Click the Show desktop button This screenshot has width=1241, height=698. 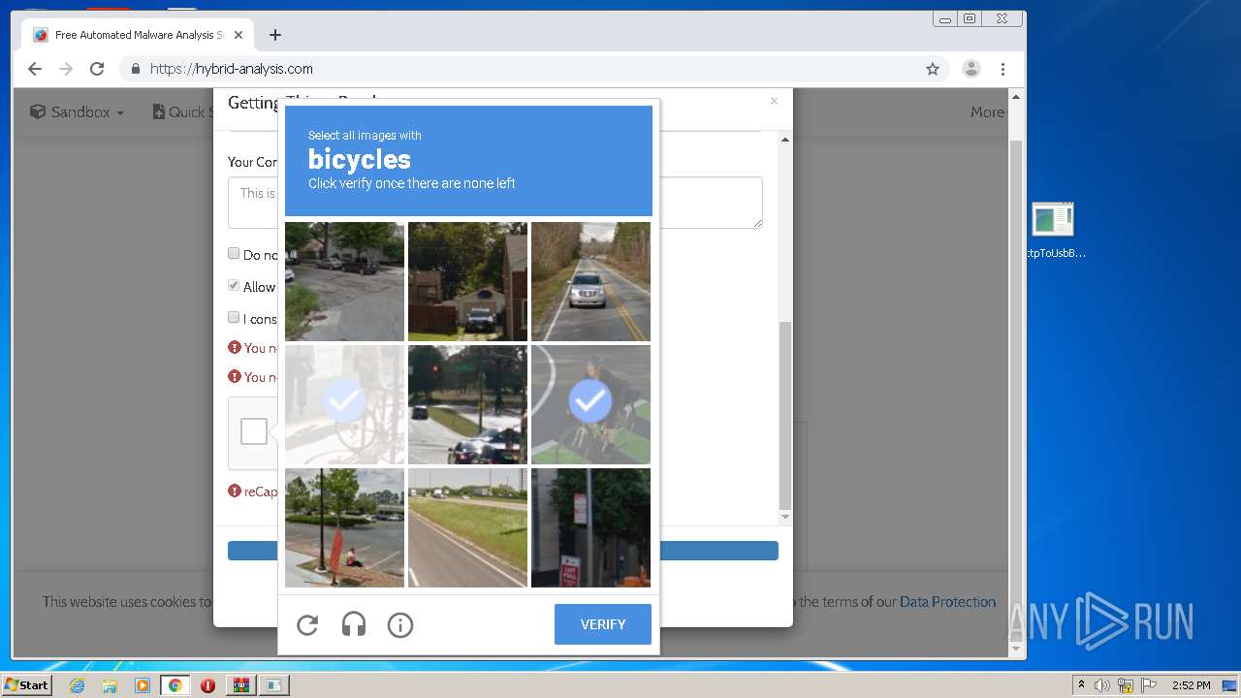(1230, 685)
